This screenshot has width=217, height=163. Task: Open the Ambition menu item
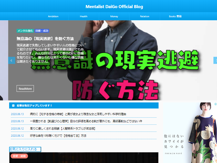[x=53, y=16]
